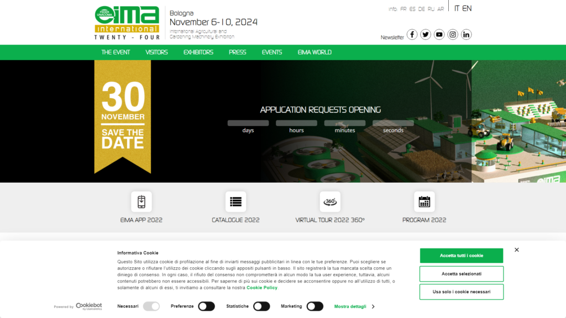Open PROGRAM 2022 text link
The image size is (566, 318).
pyautogui.click(x=424, y=220)
